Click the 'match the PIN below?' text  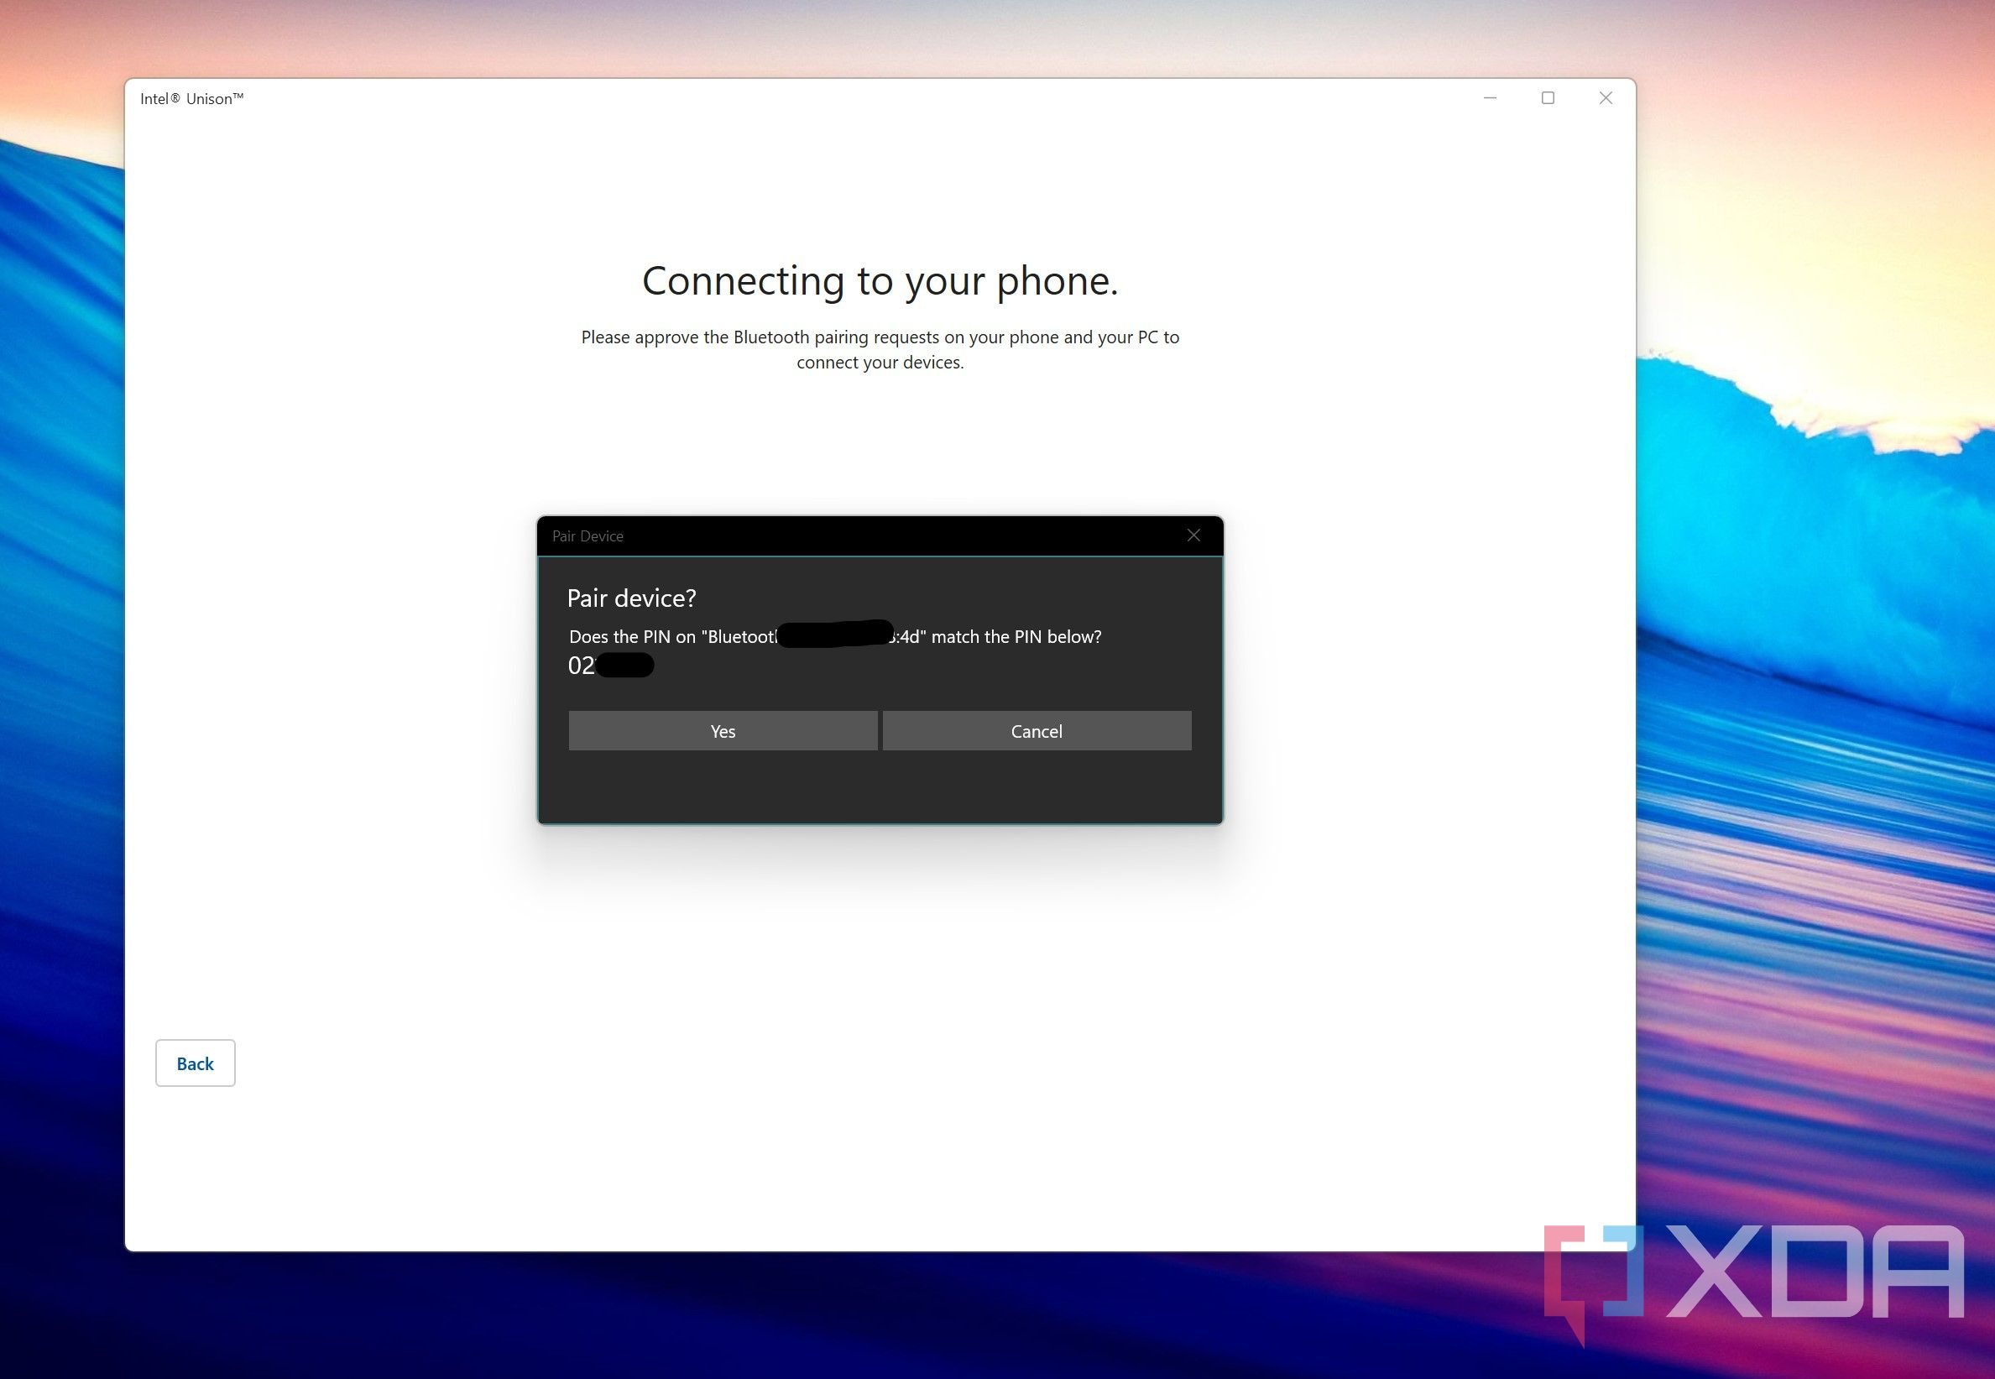[1017, 637]
